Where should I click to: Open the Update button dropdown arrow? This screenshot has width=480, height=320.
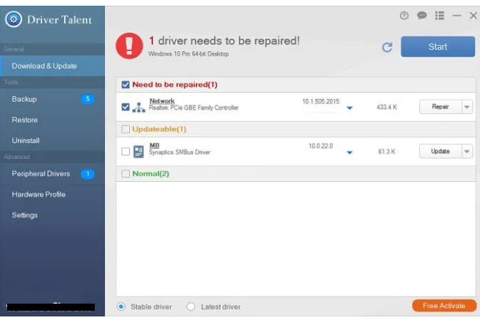click(467, 151)
